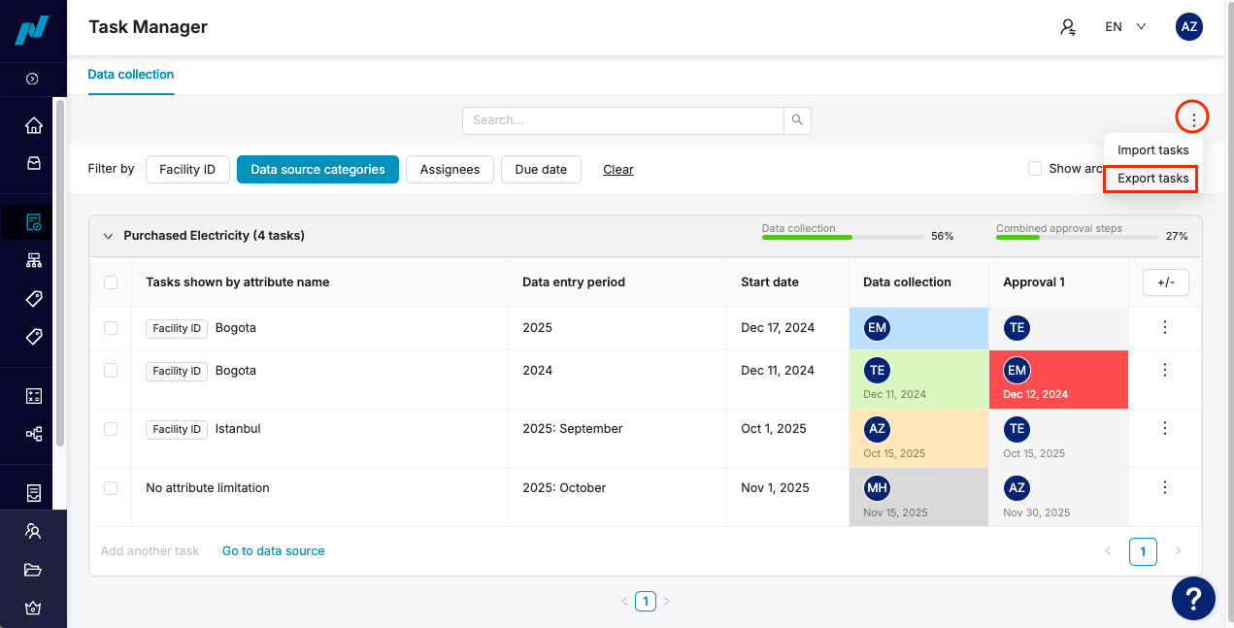Viewport: 1234px width, 628px height.
Task: Click the previous arrow in the bottom pagination
Action: [624, 601]
